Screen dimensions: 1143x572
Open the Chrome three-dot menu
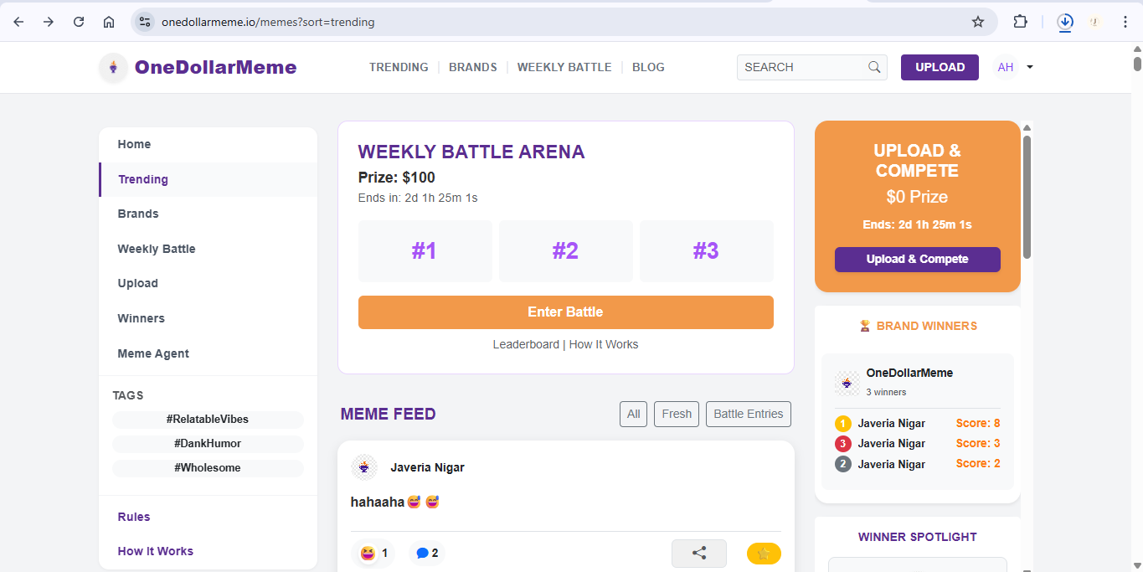click(x=1125, y=22)
